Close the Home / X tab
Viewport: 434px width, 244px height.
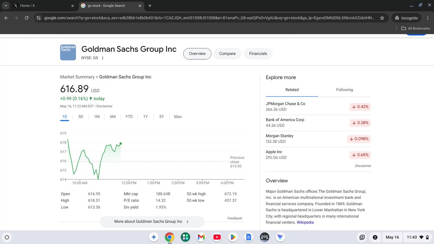tap(72, 5)
